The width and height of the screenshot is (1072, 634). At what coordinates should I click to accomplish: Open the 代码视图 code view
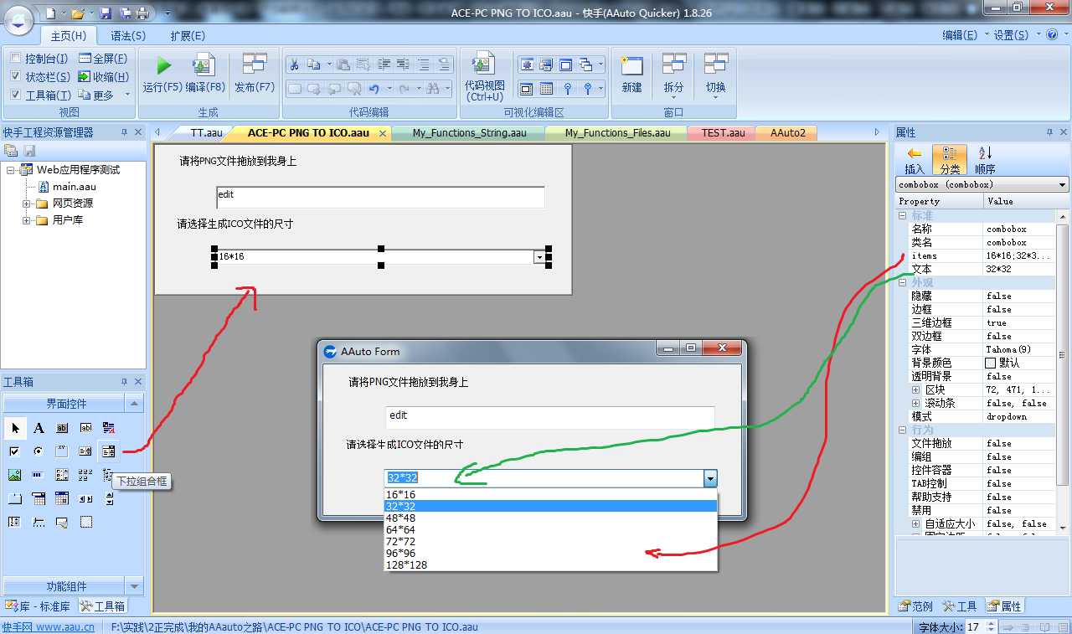pyautogui.click(x=484, y=76)
